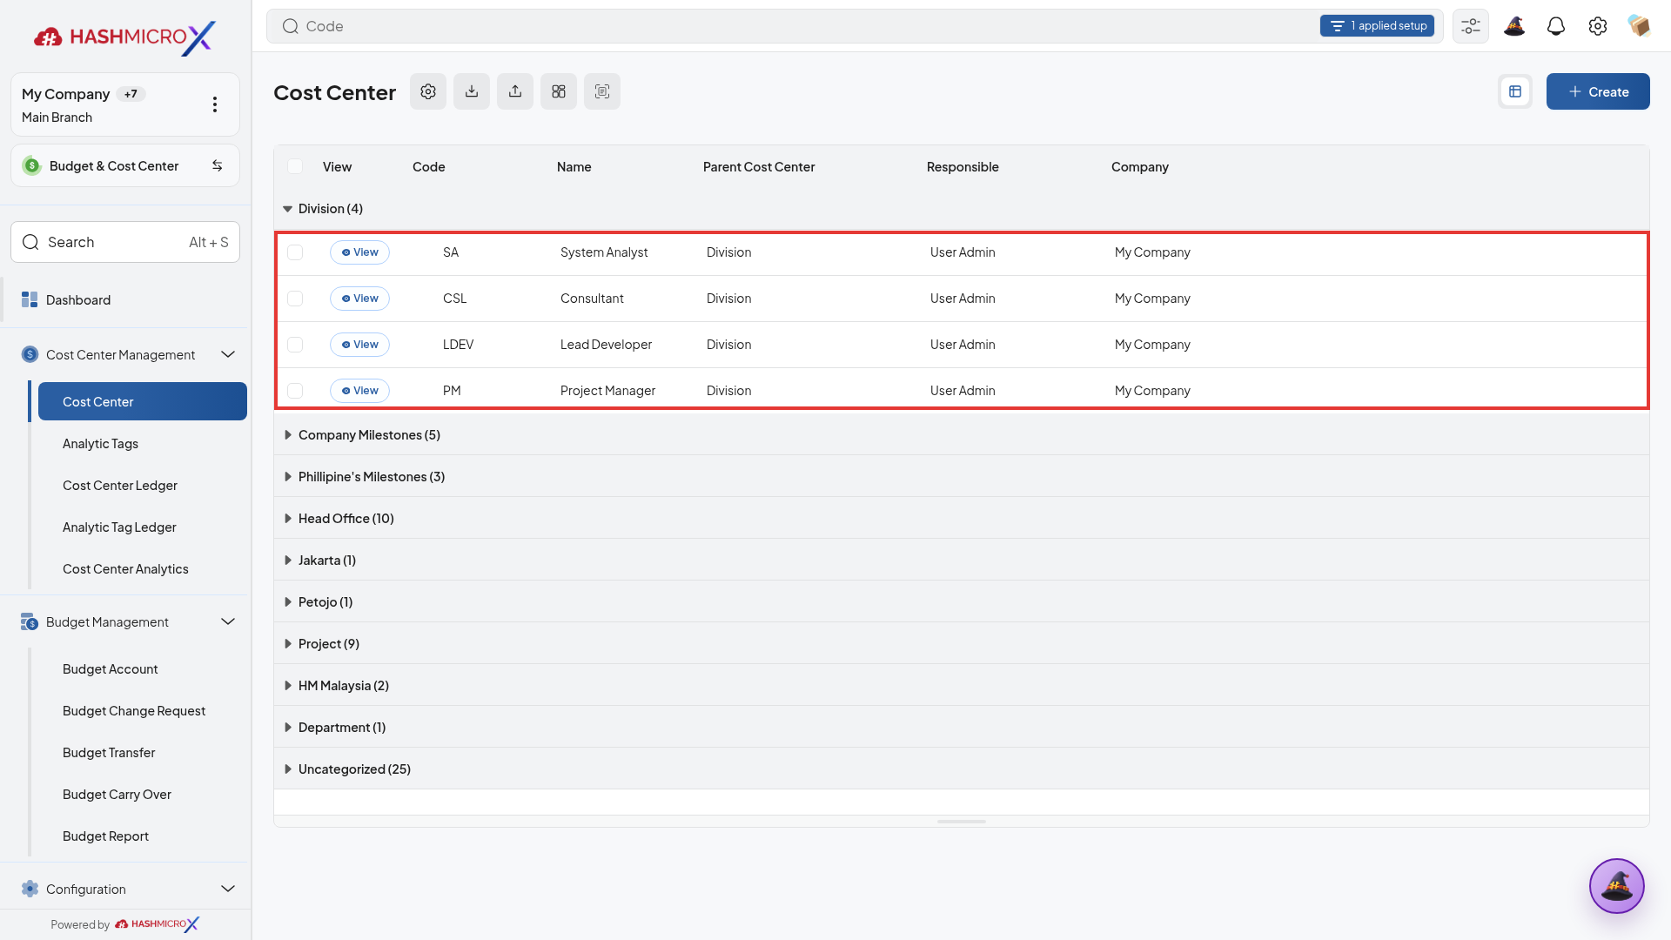Open notifications bell icon
Viewport: 1671px width, 940px height.
1556,26
